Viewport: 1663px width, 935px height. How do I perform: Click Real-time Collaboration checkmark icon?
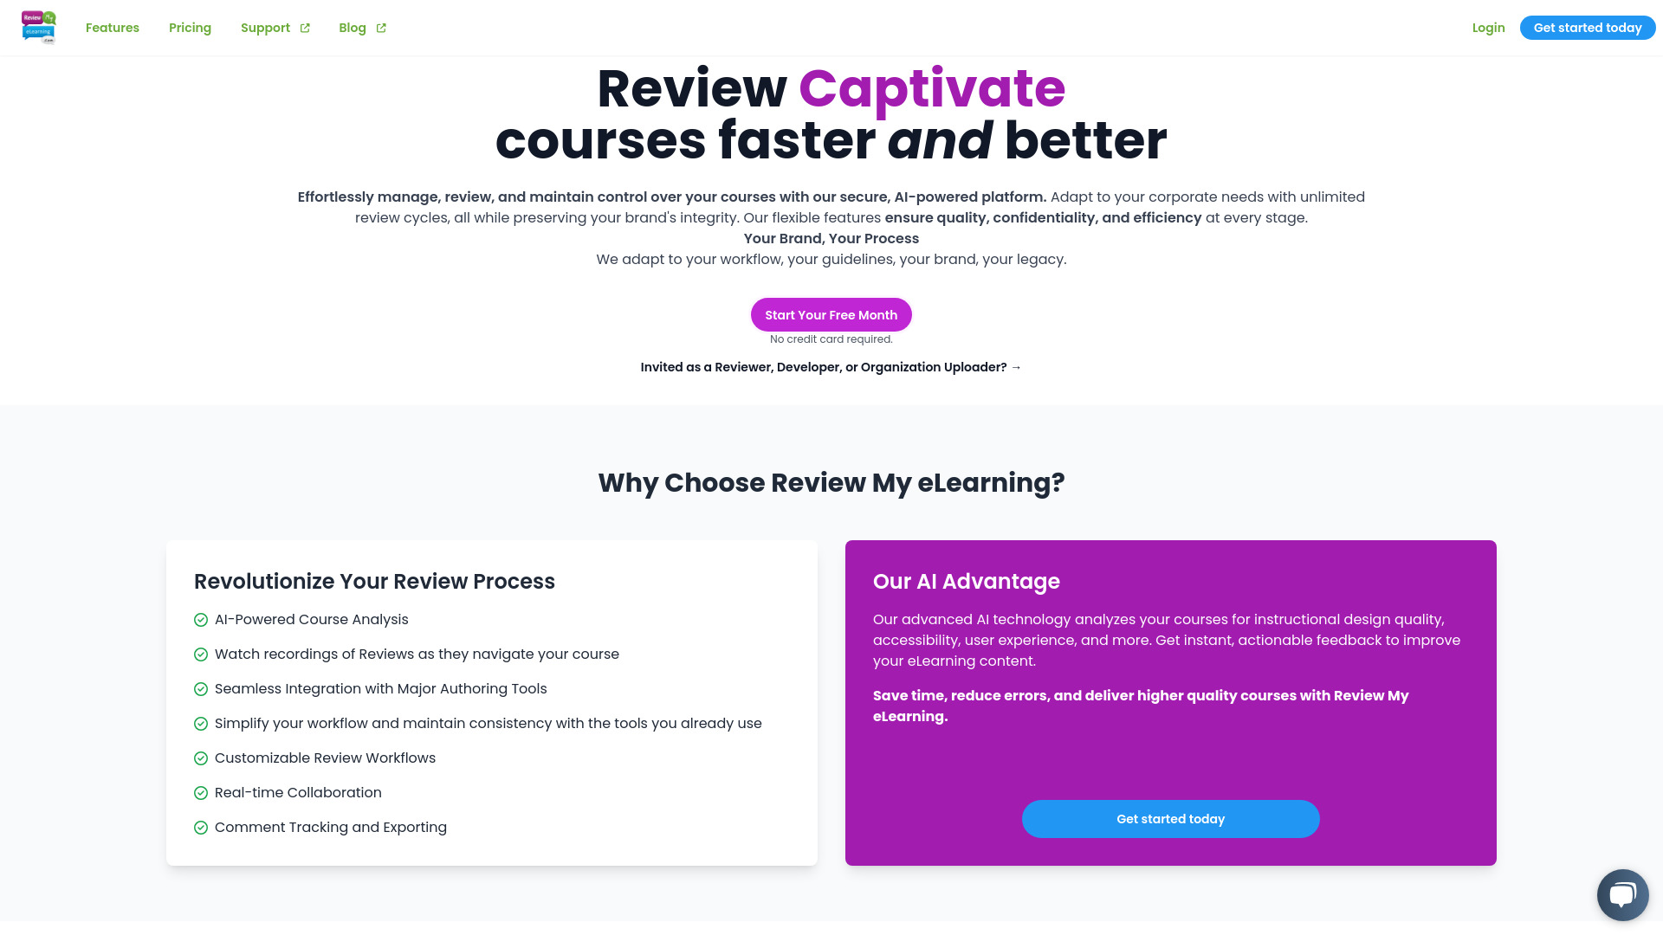(201, 792)
